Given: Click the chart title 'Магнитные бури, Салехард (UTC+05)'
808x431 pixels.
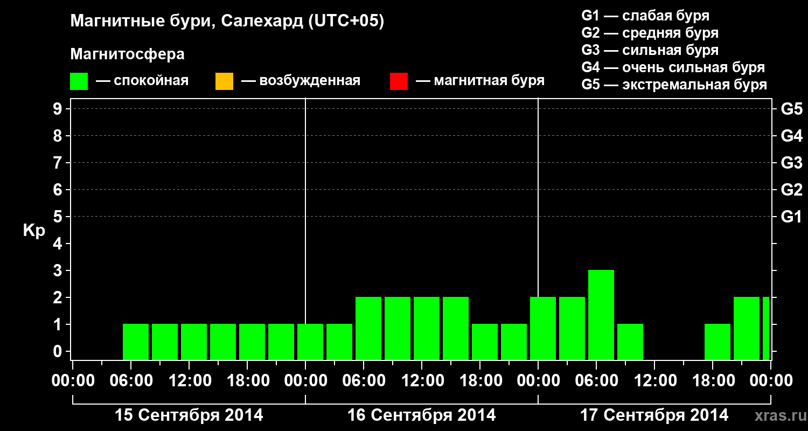Looking at the screenshot, I should point(227,21).
